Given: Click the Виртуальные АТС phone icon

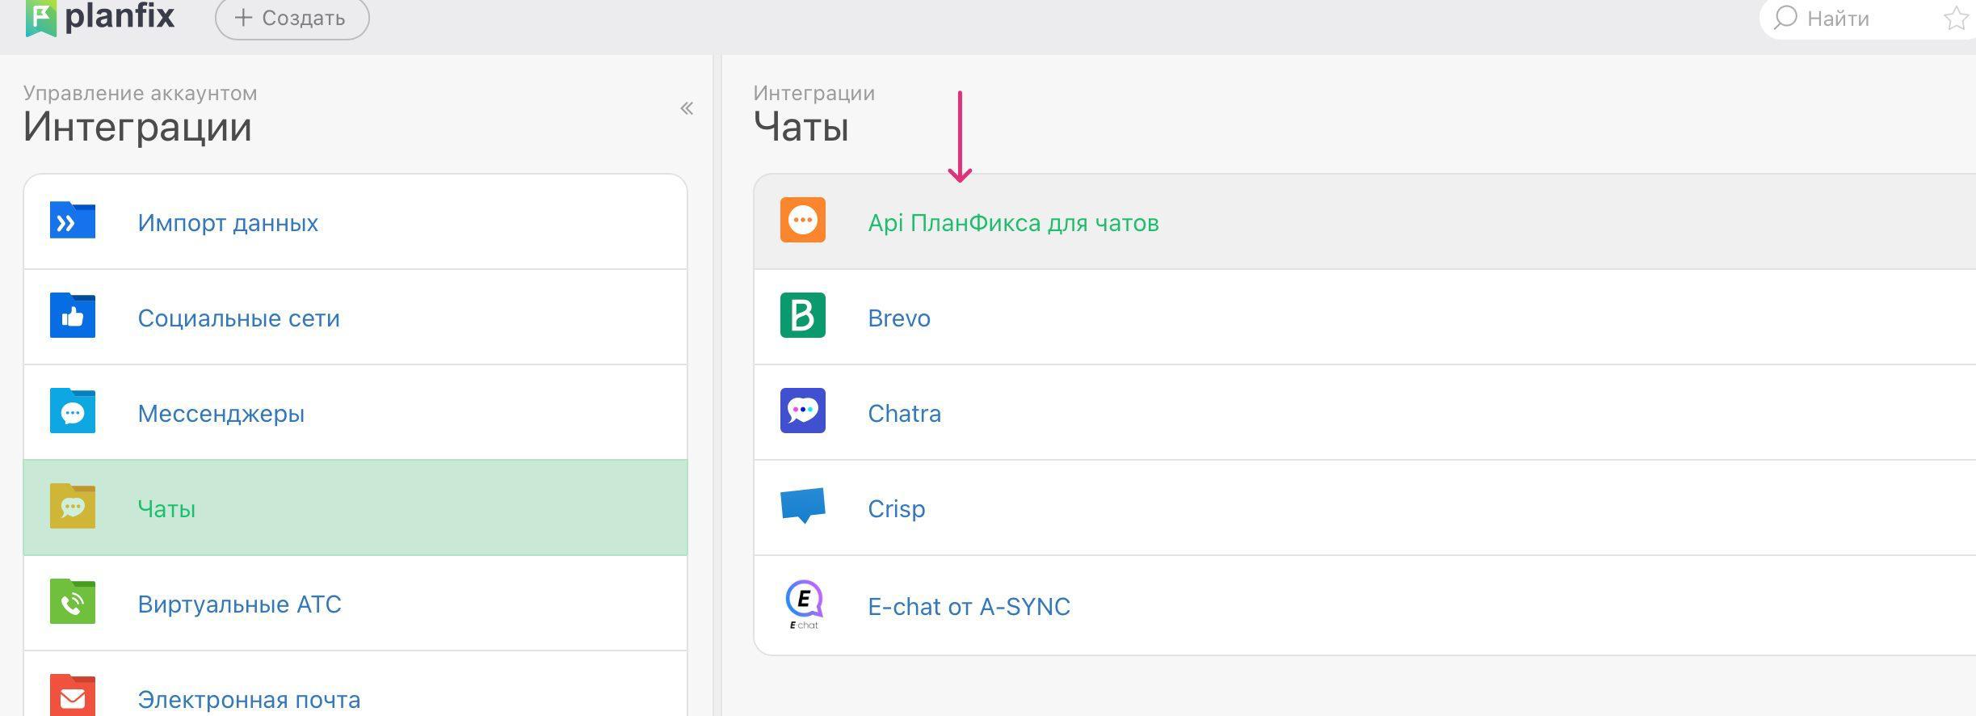Looking at the screenshot, I should tap(73, 602).
